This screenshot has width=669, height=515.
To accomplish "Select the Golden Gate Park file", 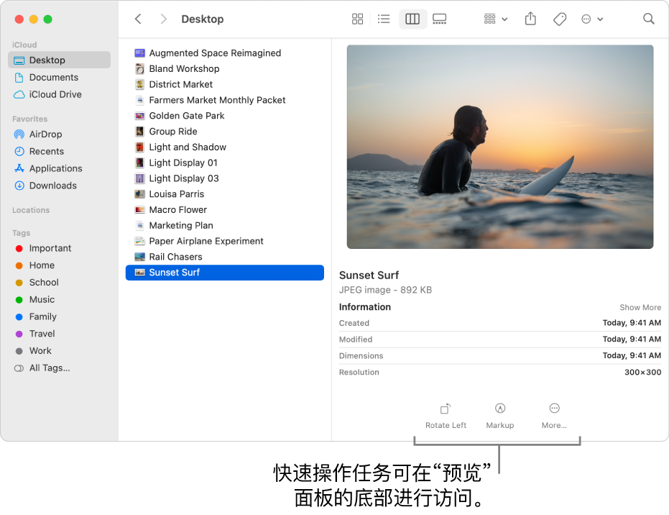I will pyautogui.click(x=225, y=116).
